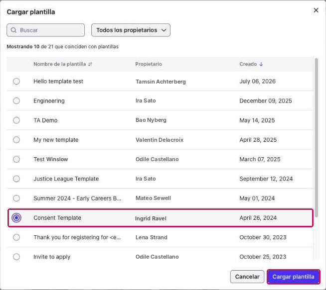Screen dimensions: 326x290
Task: Sort by Nombre de la plantilla column
Action: pos(63,64)
